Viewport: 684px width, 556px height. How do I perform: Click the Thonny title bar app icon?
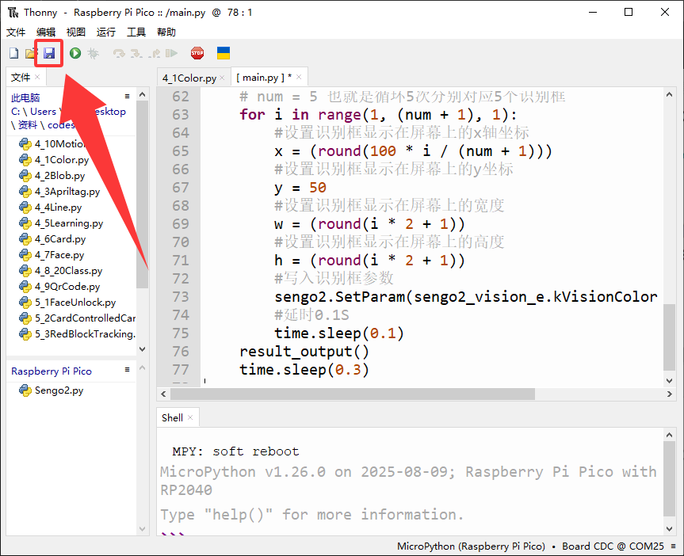tap(13, 12)
